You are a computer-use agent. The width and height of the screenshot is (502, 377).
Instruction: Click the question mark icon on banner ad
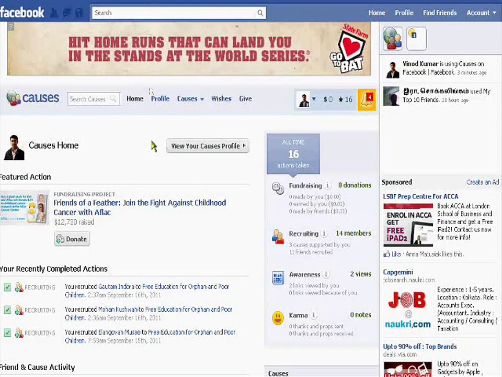(x=10, y=26)
